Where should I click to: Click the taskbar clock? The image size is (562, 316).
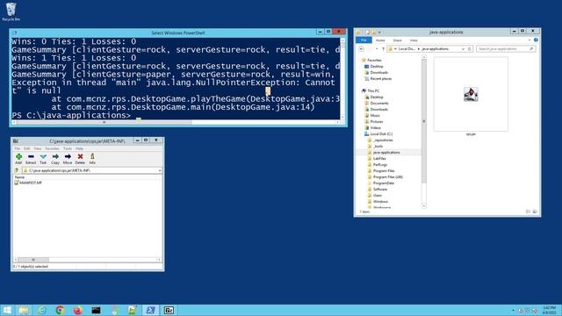click(550, 310)
